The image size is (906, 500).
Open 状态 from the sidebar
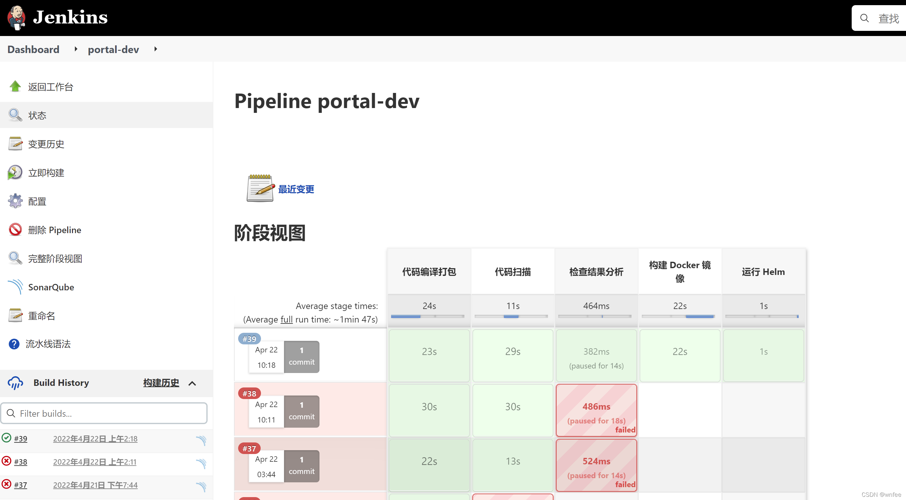pos(37,115)
